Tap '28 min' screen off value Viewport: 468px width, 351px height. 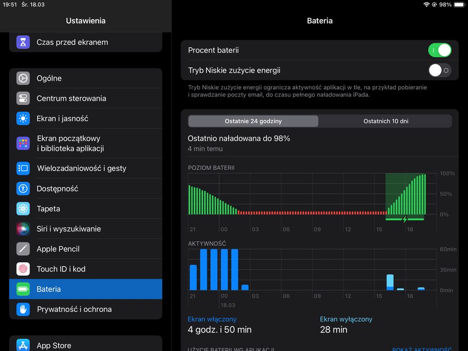point(334,329)
